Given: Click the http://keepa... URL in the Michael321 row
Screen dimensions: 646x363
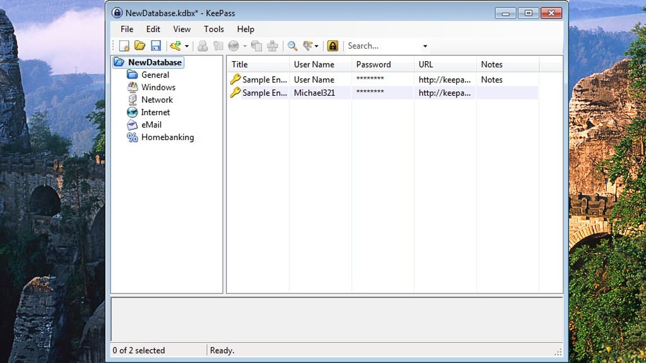Looking at the screenshot, I should (x=445, y=93).
